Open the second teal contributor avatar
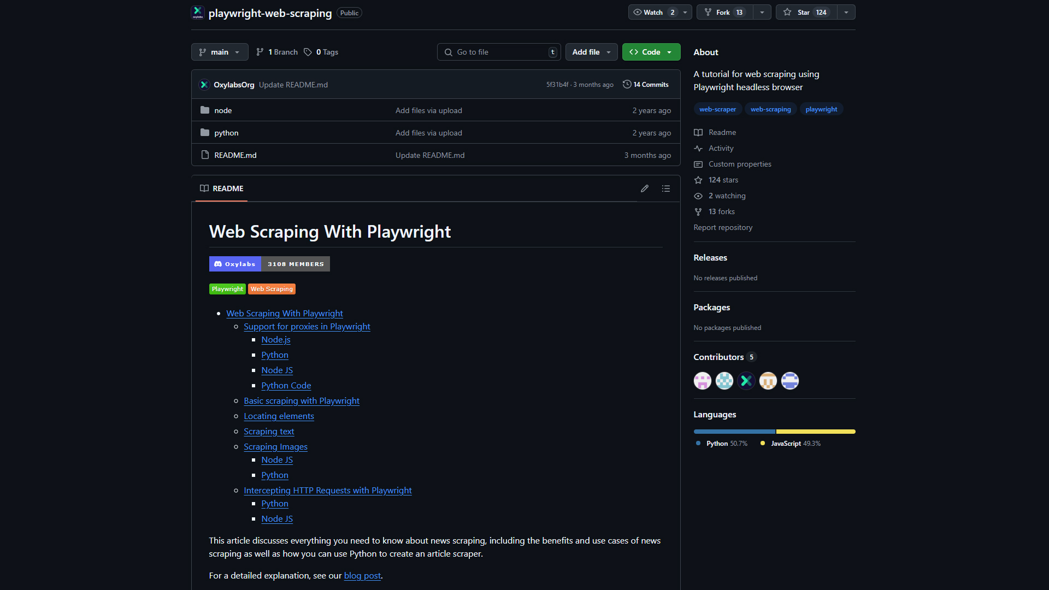Viewport: 1049px width, 590px height. tap(724, 381)
